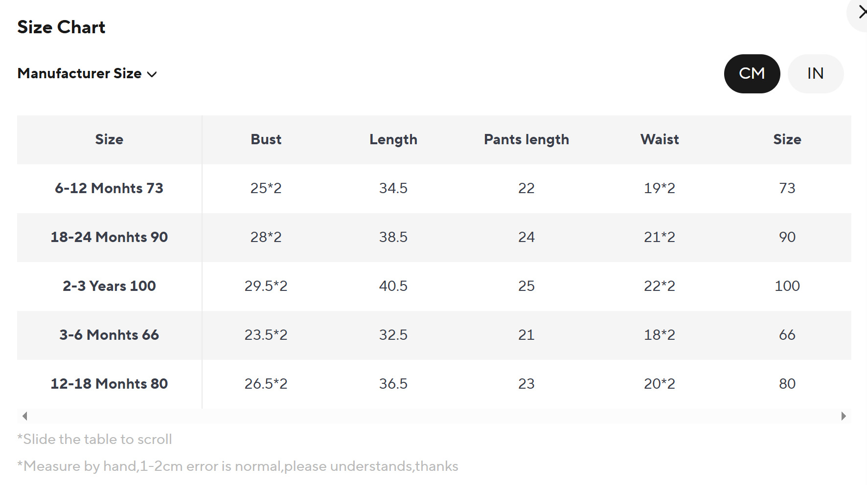Open the Manufacturer Size dropdown
Viewport: 867px width, 485px height.
click(80, 73)
